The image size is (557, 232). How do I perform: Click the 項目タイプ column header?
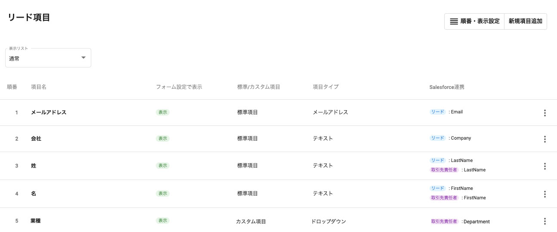coord(325,87)
